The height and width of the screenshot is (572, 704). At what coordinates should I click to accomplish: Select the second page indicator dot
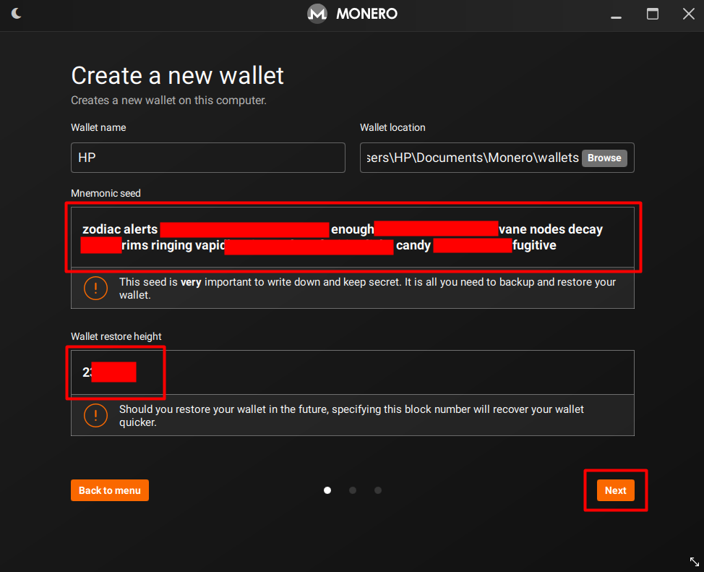coord(353,490)
